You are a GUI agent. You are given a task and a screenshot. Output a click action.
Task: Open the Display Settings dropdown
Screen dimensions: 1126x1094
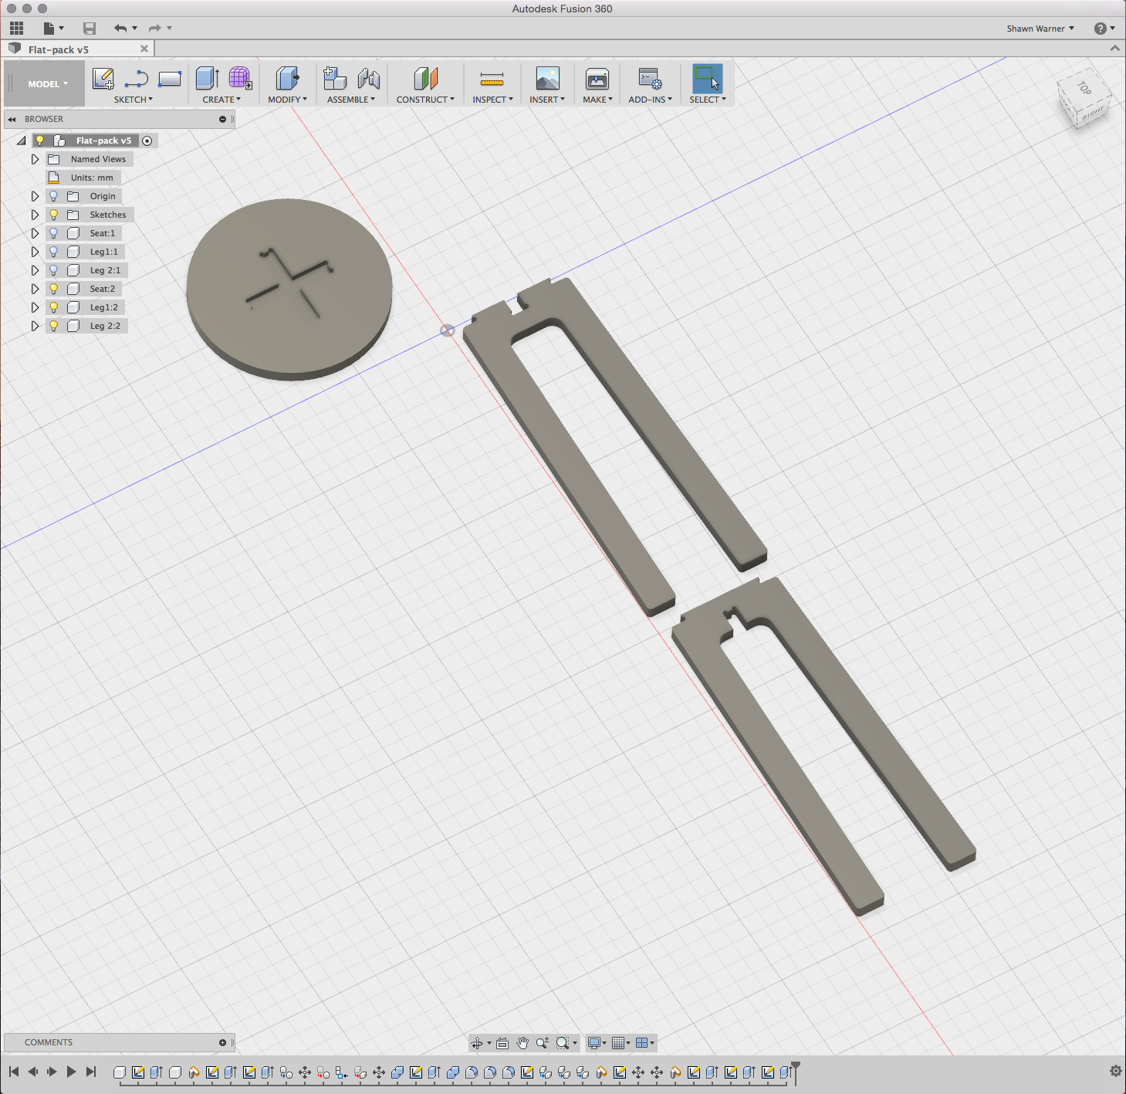pos(594,1043)
